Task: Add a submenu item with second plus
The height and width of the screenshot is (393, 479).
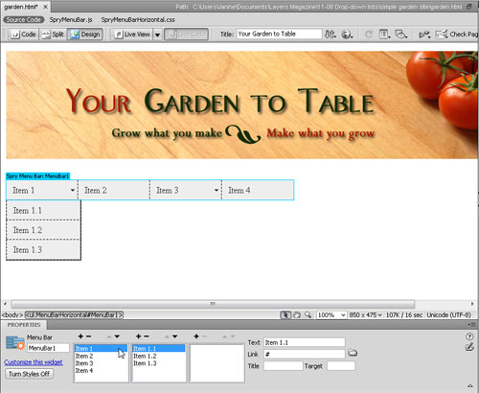Action: (x=138, y=336)
